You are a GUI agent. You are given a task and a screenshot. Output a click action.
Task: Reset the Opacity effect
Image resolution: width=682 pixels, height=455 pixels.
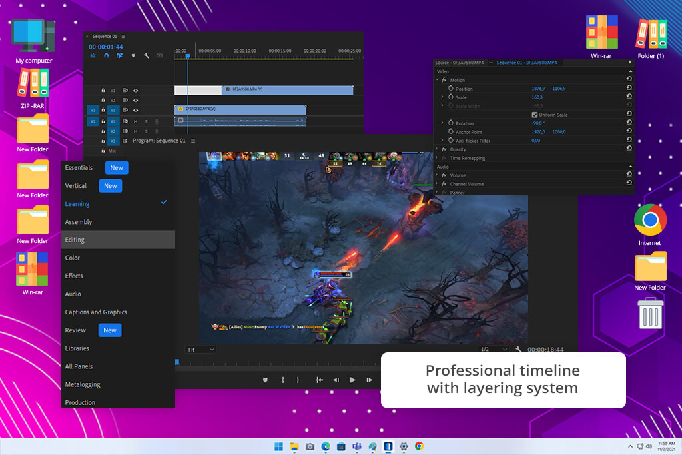(629, 149)
